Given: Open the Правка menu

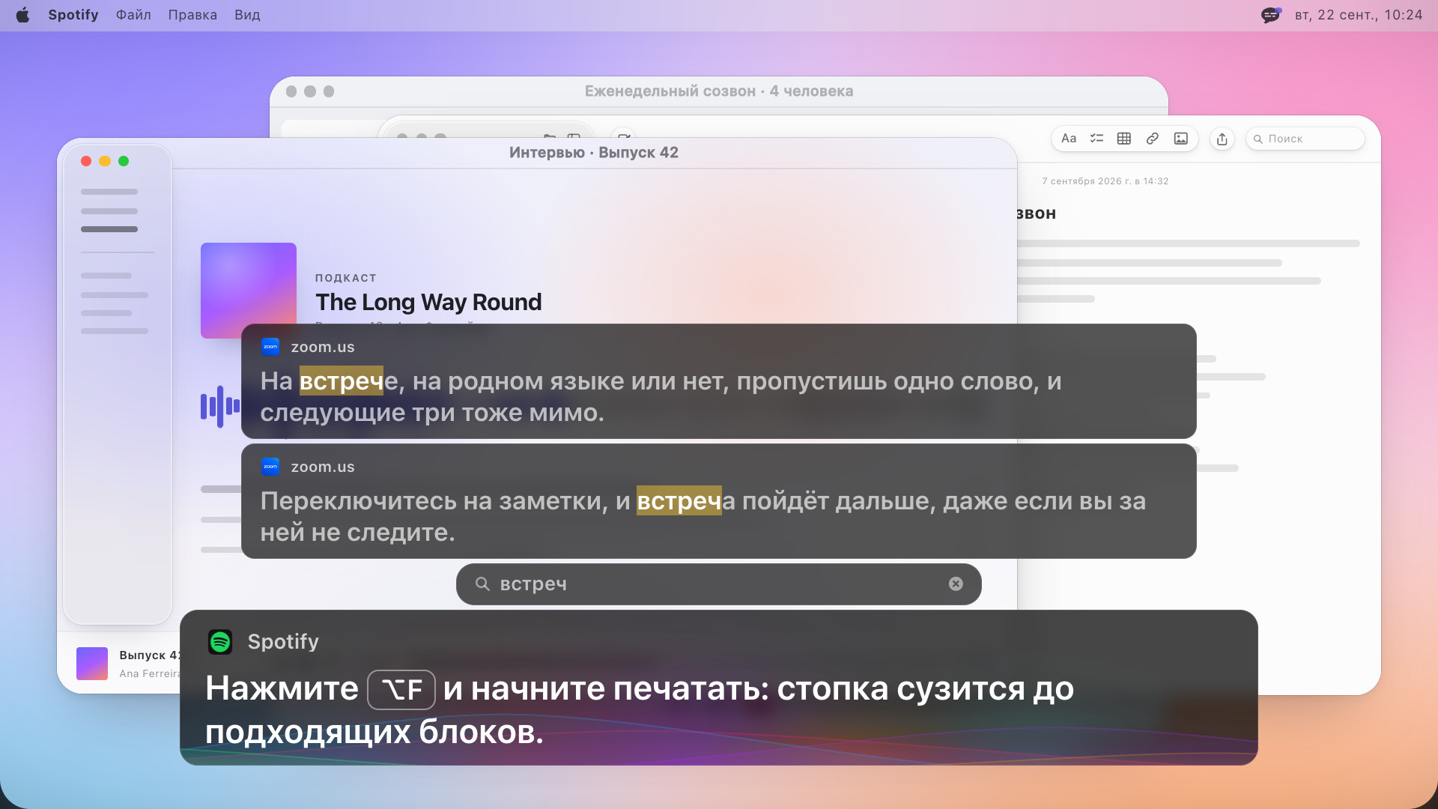Looking at the screenshot, I should (192, 15).
